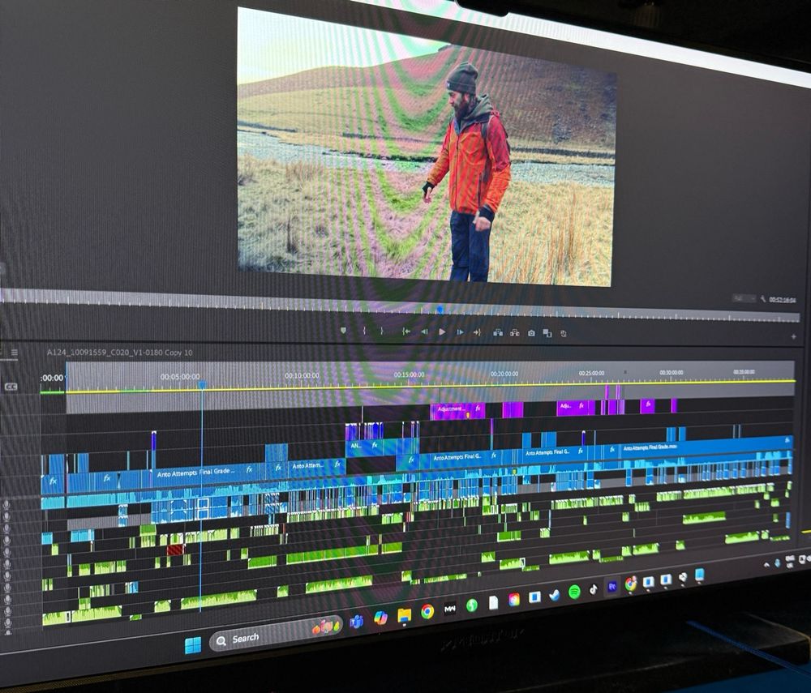The image size is (811, 693).
Task: Click the 00:20:00:00 mark on timeline ruler
Action: [x=504, y=373]
